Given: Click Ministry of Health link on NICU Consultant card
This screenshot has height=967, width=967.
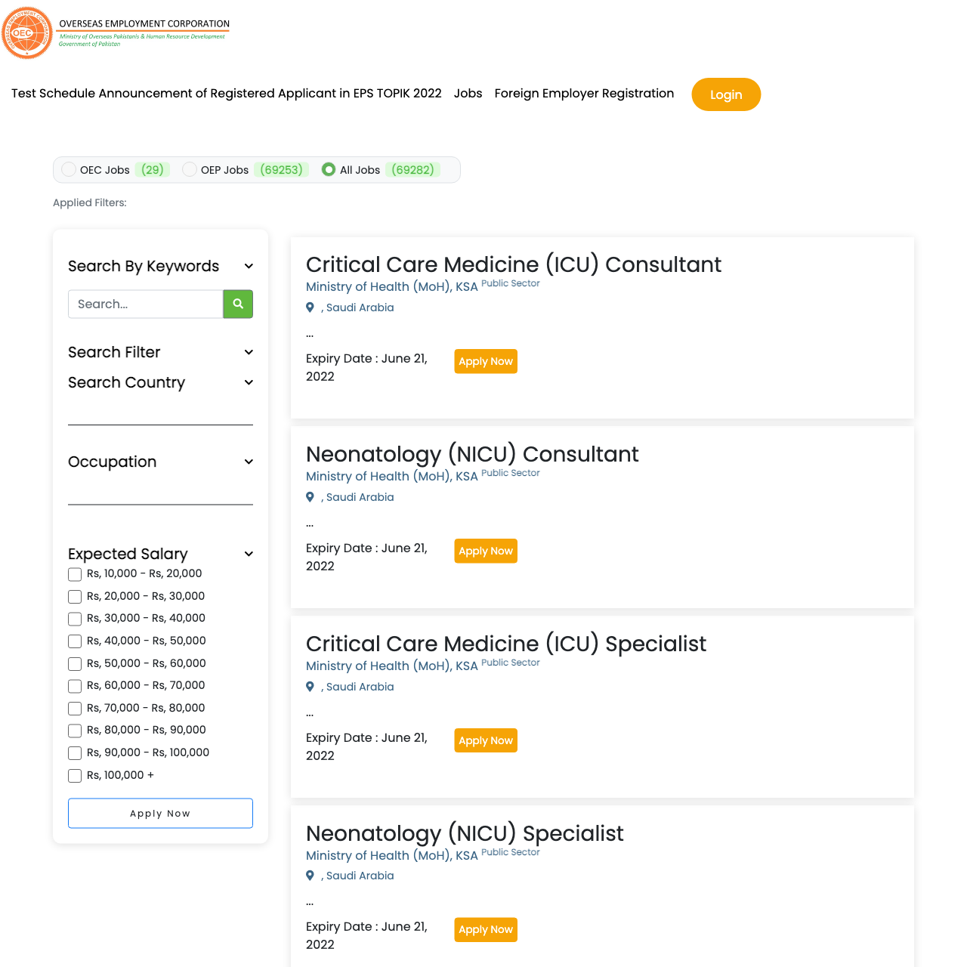Looking at the screenshot, I should 391,476.
